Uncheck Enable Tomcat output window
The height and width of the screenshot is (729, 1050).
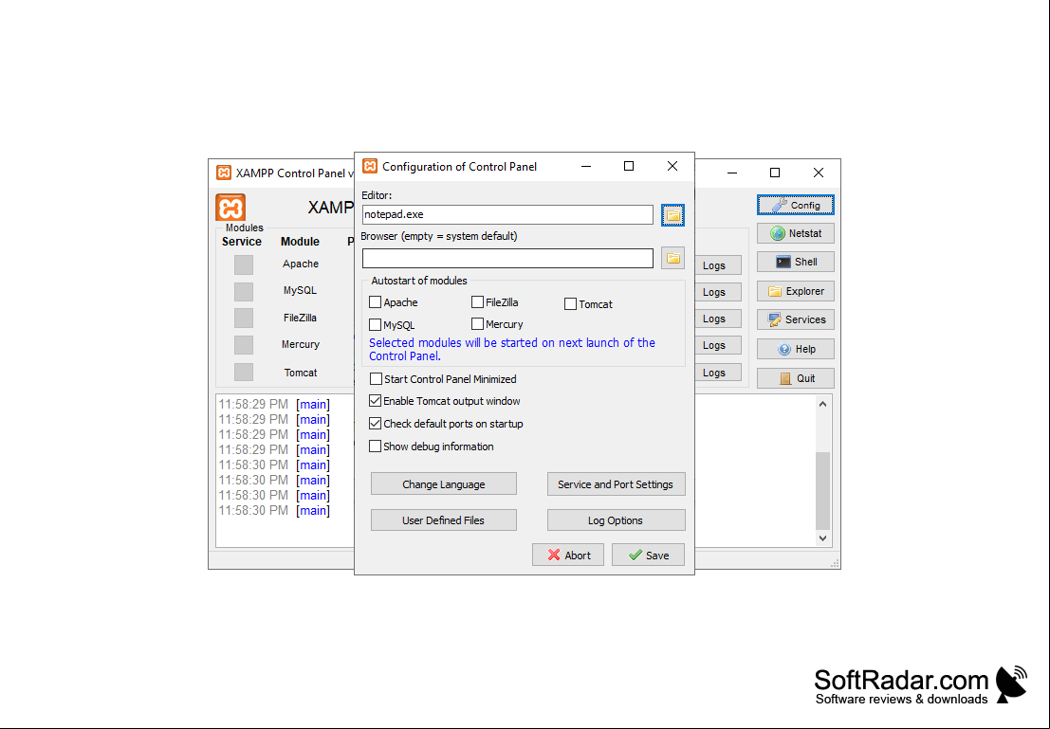point(375,401)
